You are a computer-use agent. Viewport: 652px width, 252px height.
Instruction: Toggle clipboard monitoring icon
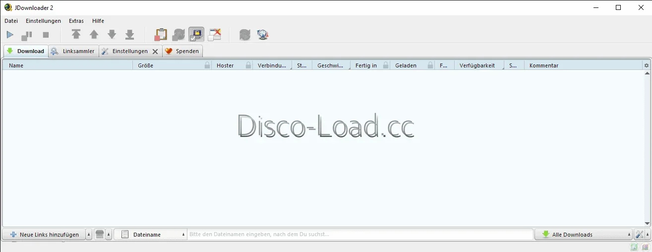(x=161, y=35)
